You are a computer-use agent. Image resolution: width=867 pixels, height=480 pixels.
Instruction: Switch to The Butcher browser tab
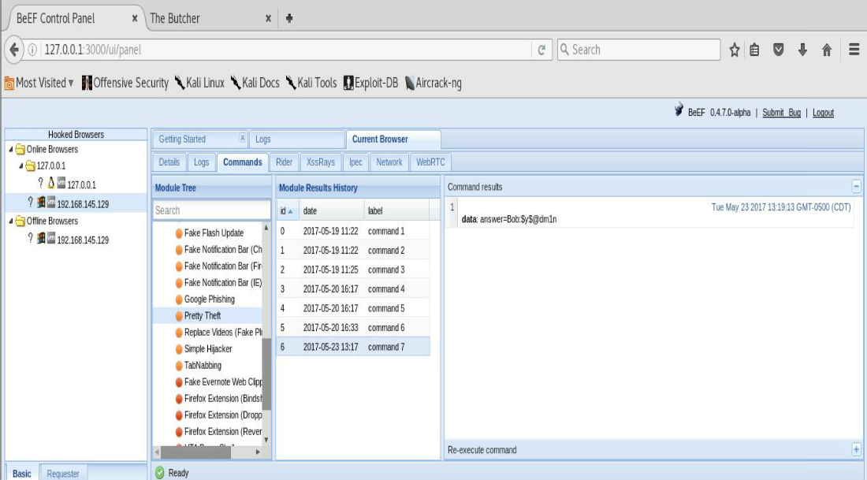coord(209,18)
